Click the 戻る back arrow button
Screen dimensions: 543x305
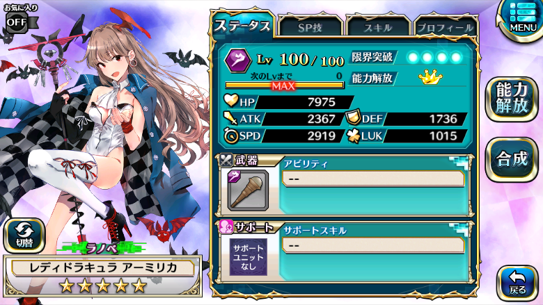coord(517,283)
